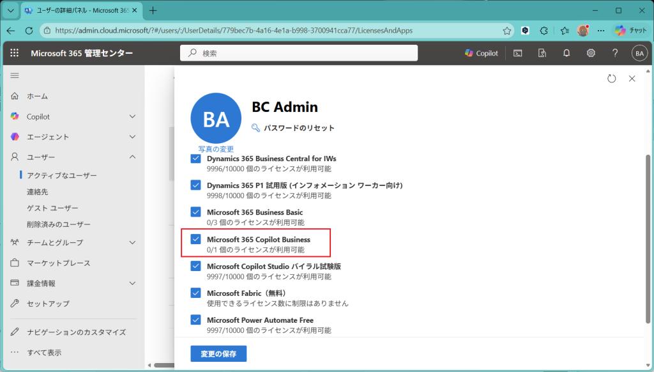Expand チームとグループ in sidebar
Viewport: 654px width, 372px height.
click(132, 242)
